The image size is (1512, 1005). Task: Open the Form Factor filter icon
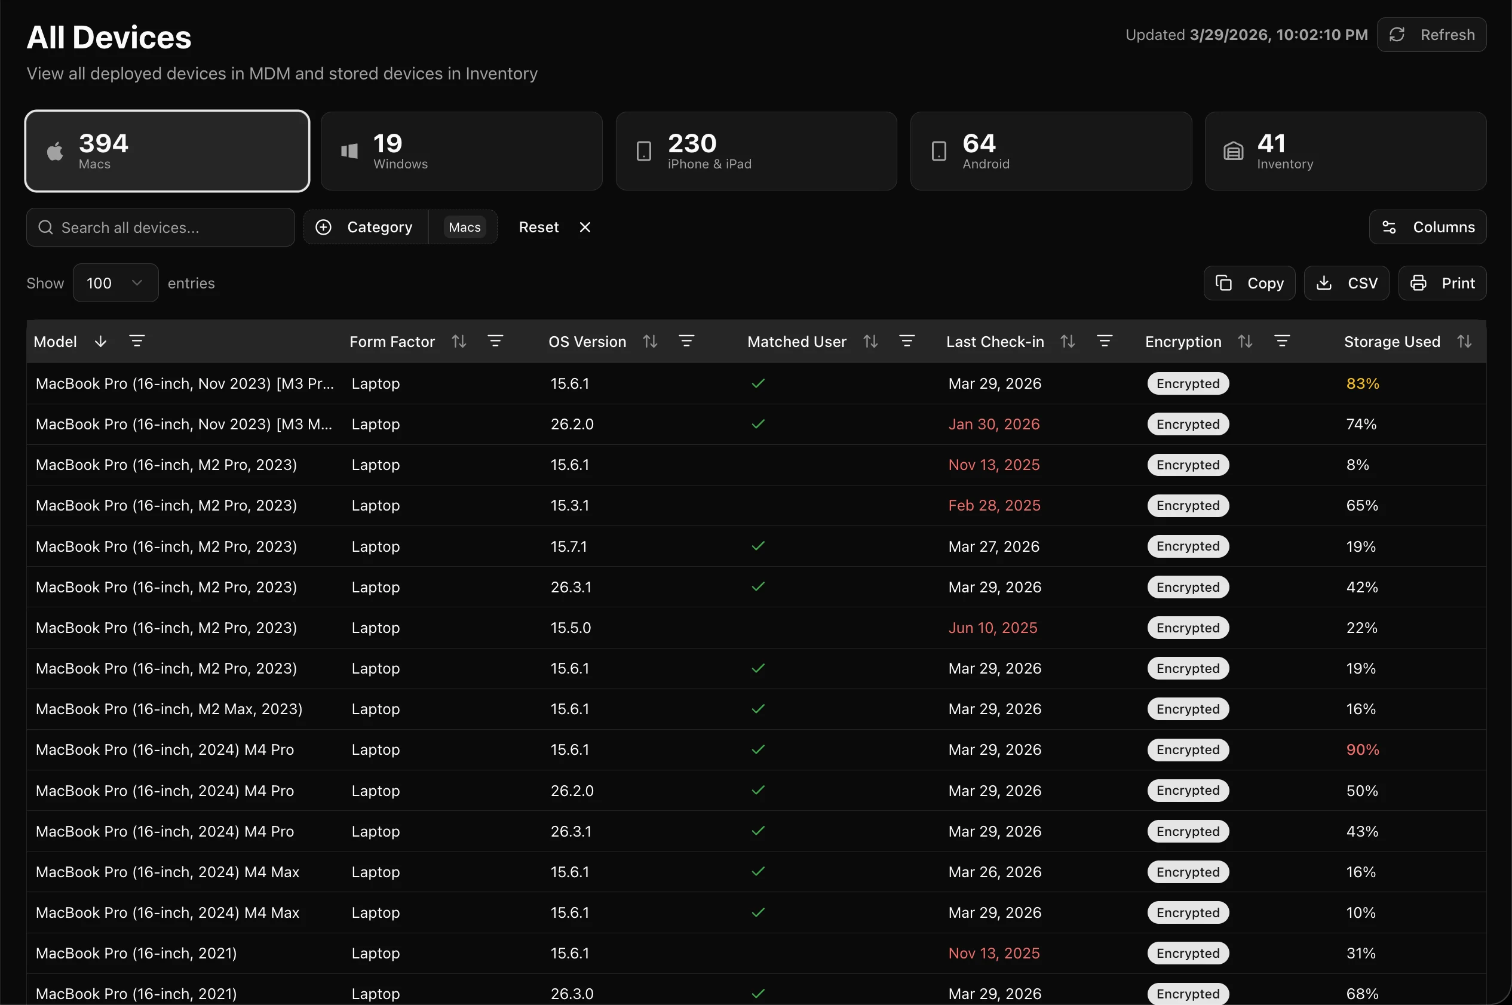coord(495,341)
